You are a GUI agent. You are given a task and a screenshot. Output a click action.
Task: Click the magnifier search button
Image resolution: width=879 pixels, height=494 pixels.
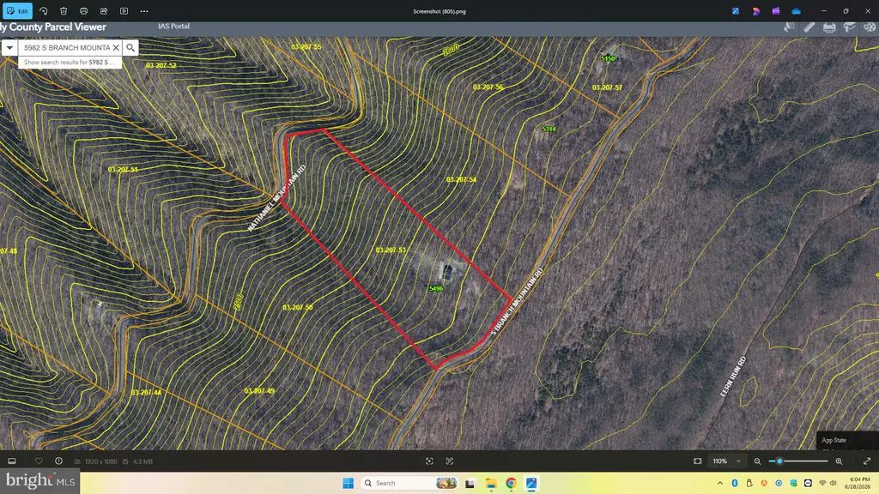click(x=130, y=48)
